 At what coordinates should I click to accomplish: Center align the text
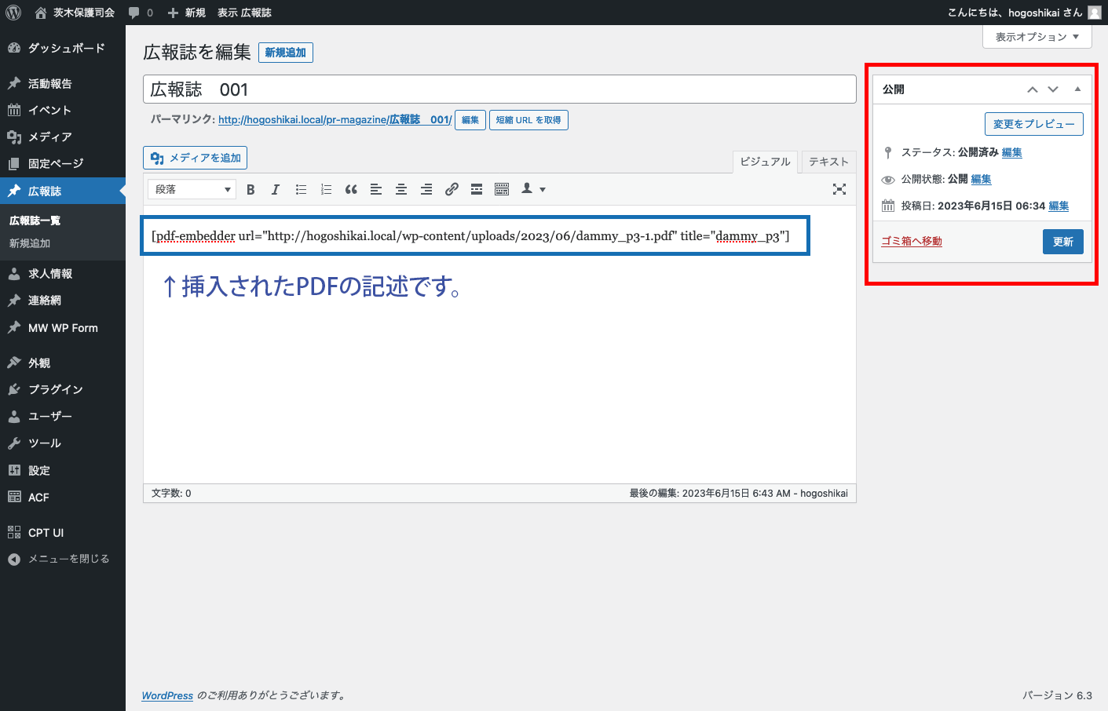pyautogui.click(x=401, y=189)
